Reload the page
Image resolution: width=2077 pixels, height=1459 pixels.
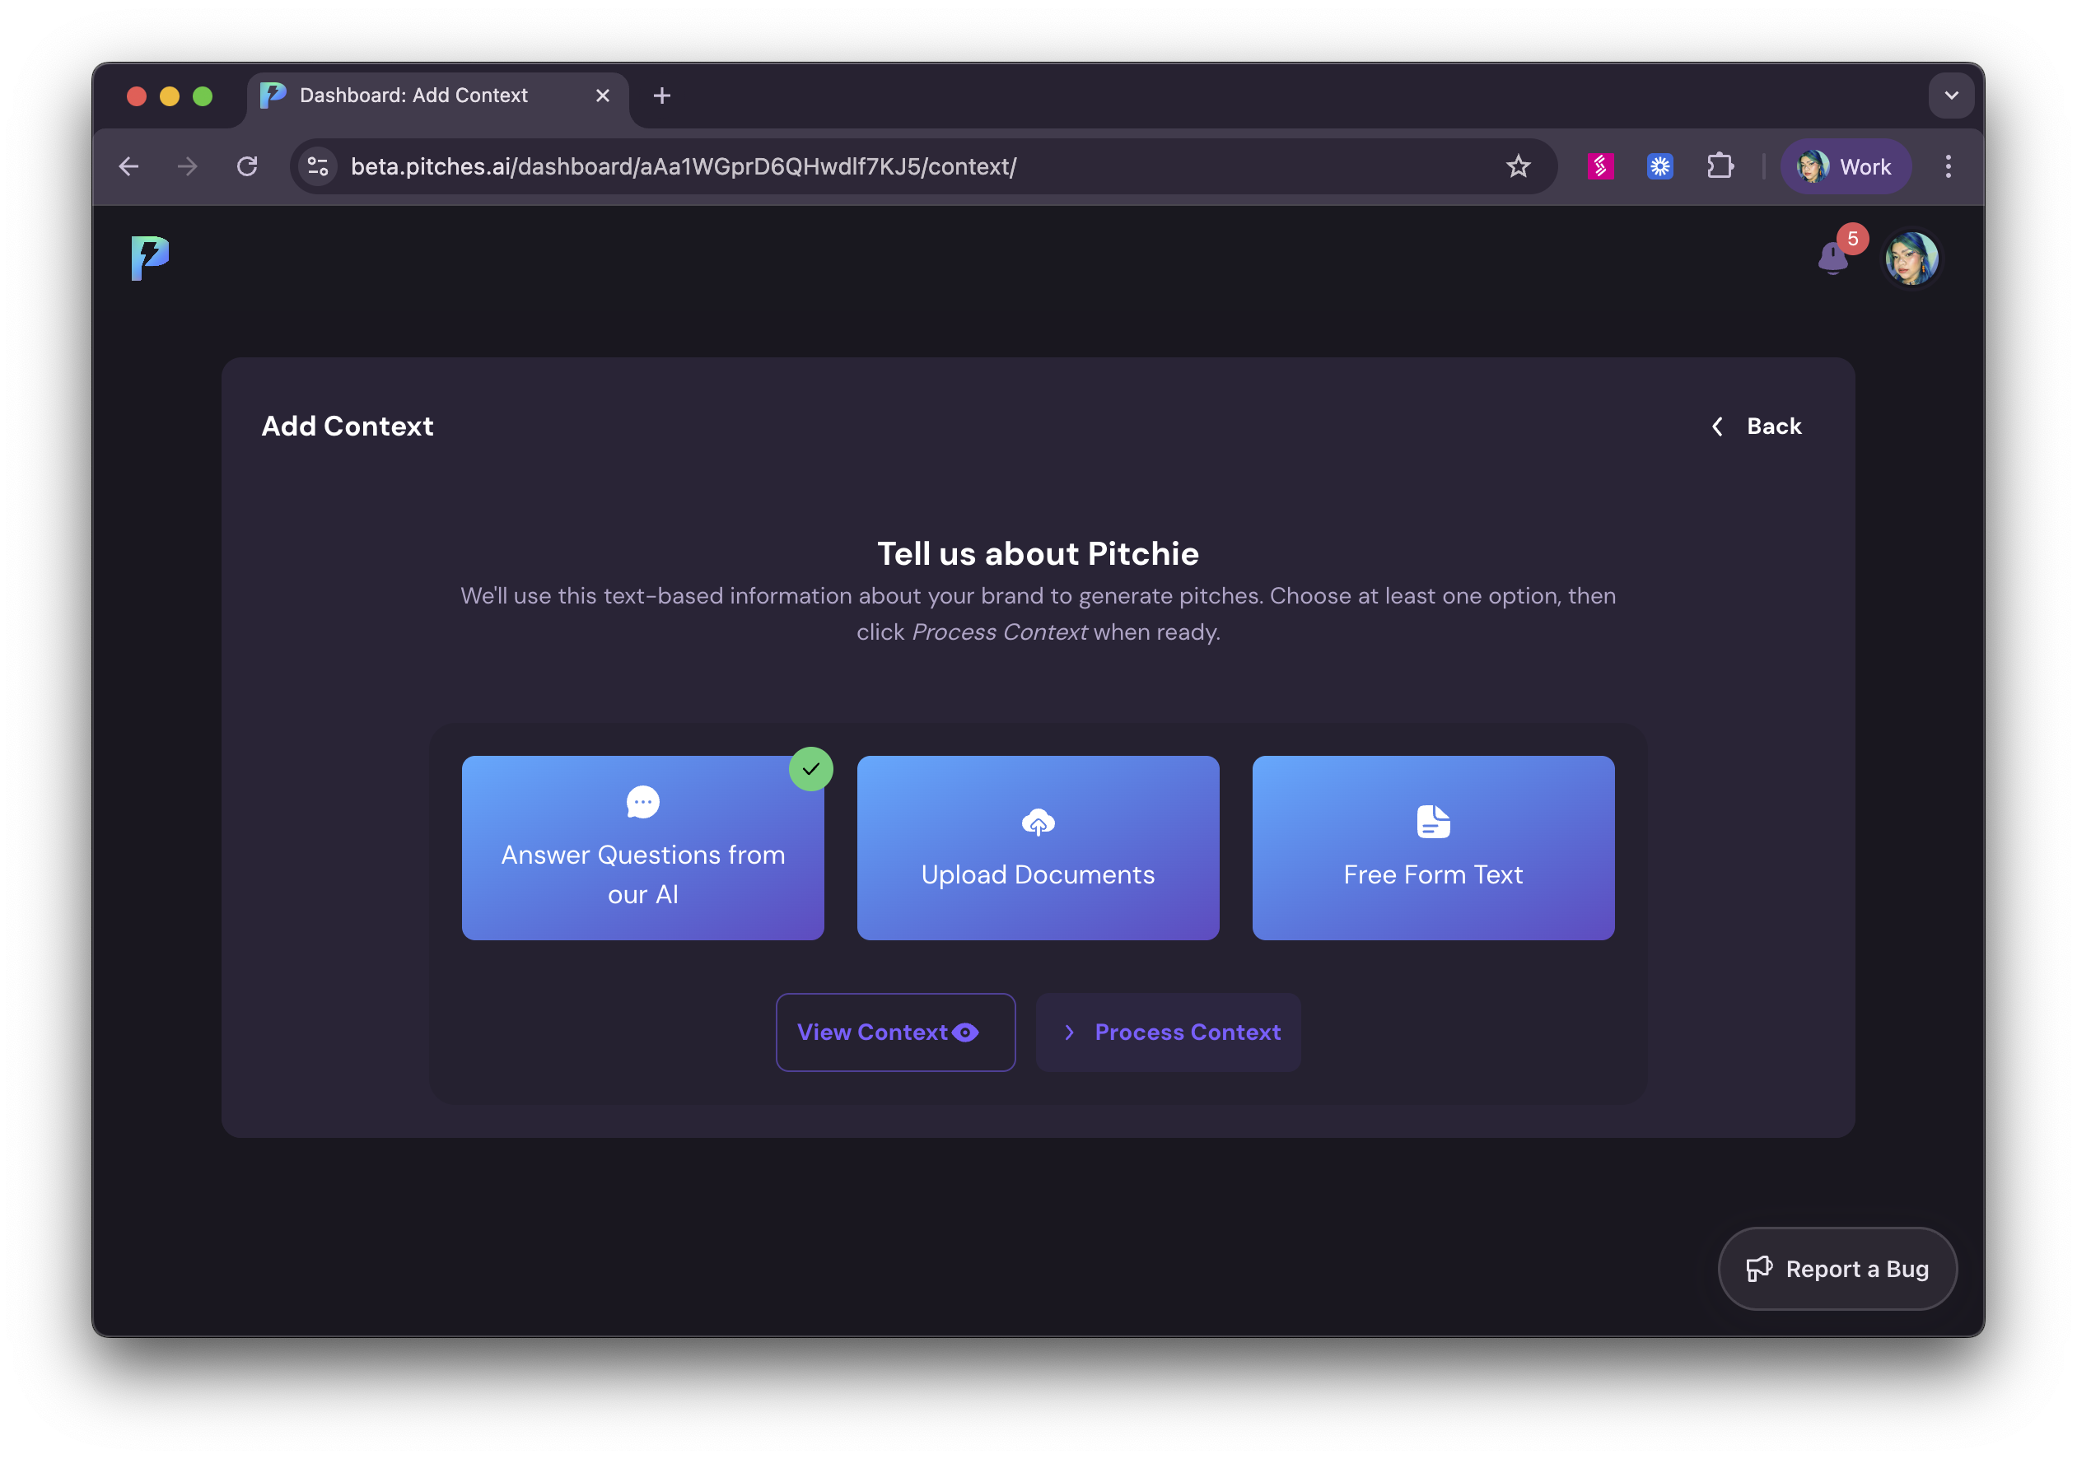point(247,166)
